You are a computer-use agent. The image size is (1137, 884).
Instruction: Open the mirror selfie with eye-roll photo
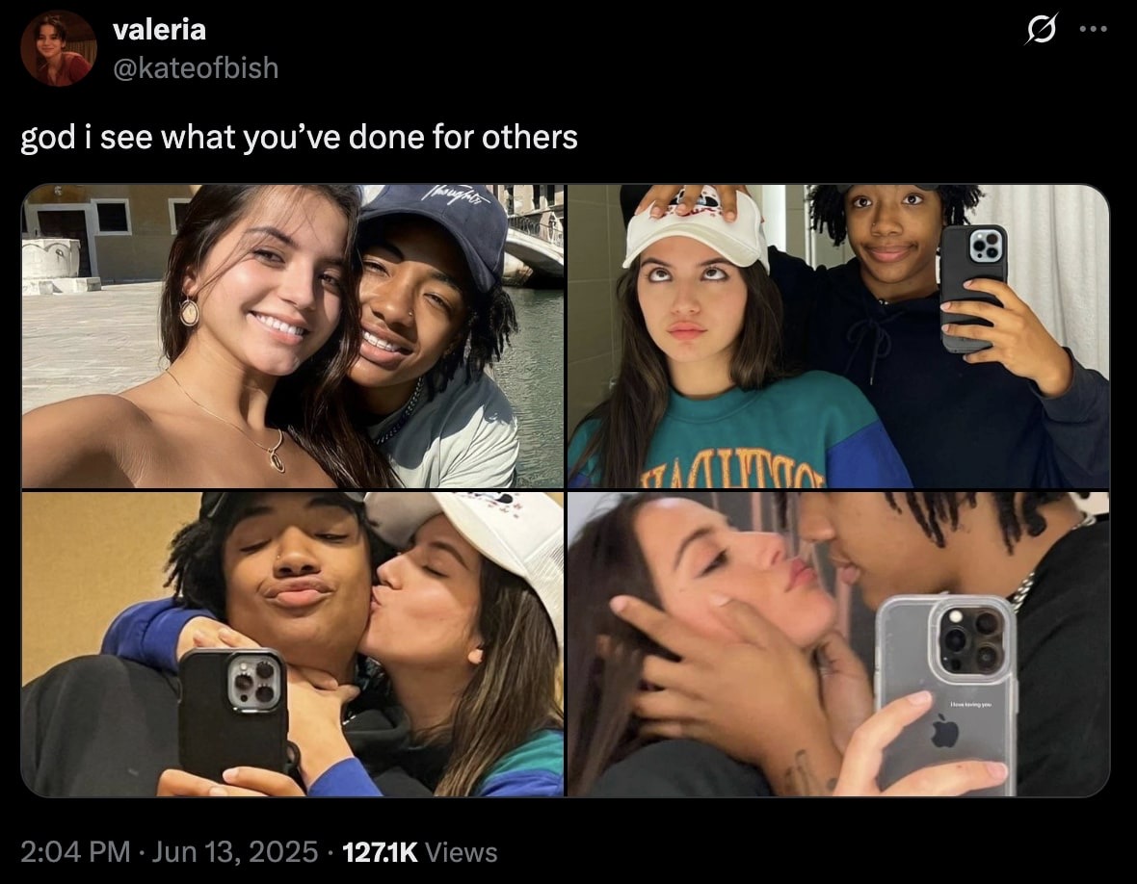(838, 336)
